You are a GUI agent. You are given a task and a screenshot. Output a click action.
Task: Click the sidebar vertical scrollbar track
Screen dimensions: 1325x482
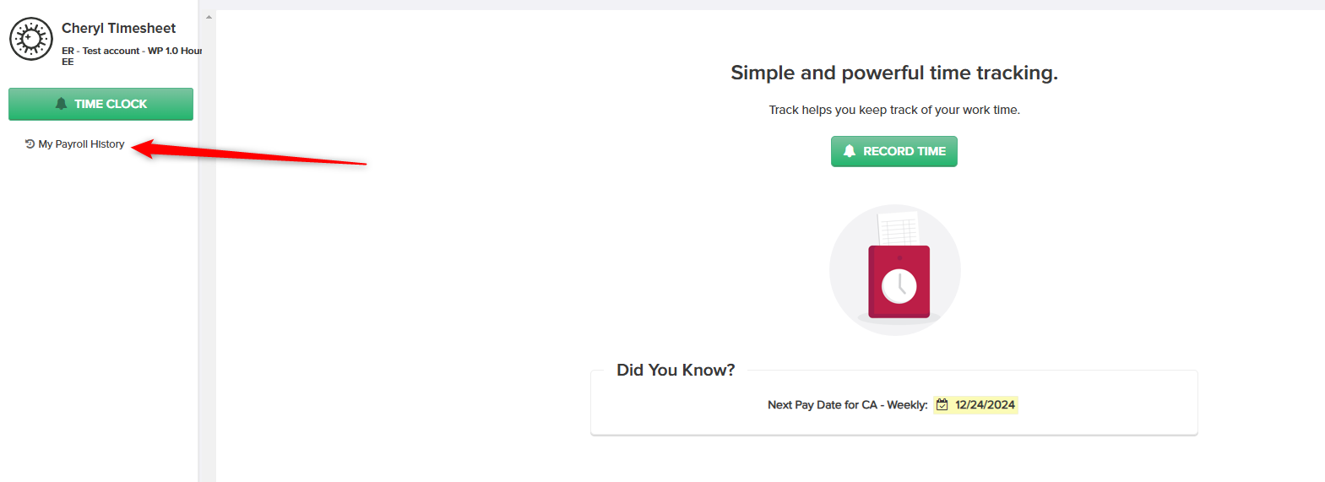(209, 253)
